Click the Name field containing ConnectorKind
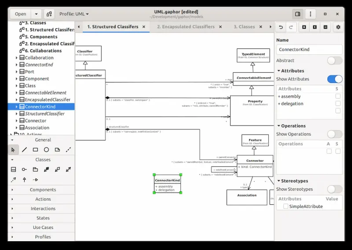Screen dimensions: 352x250 click(x=309, y=50)
